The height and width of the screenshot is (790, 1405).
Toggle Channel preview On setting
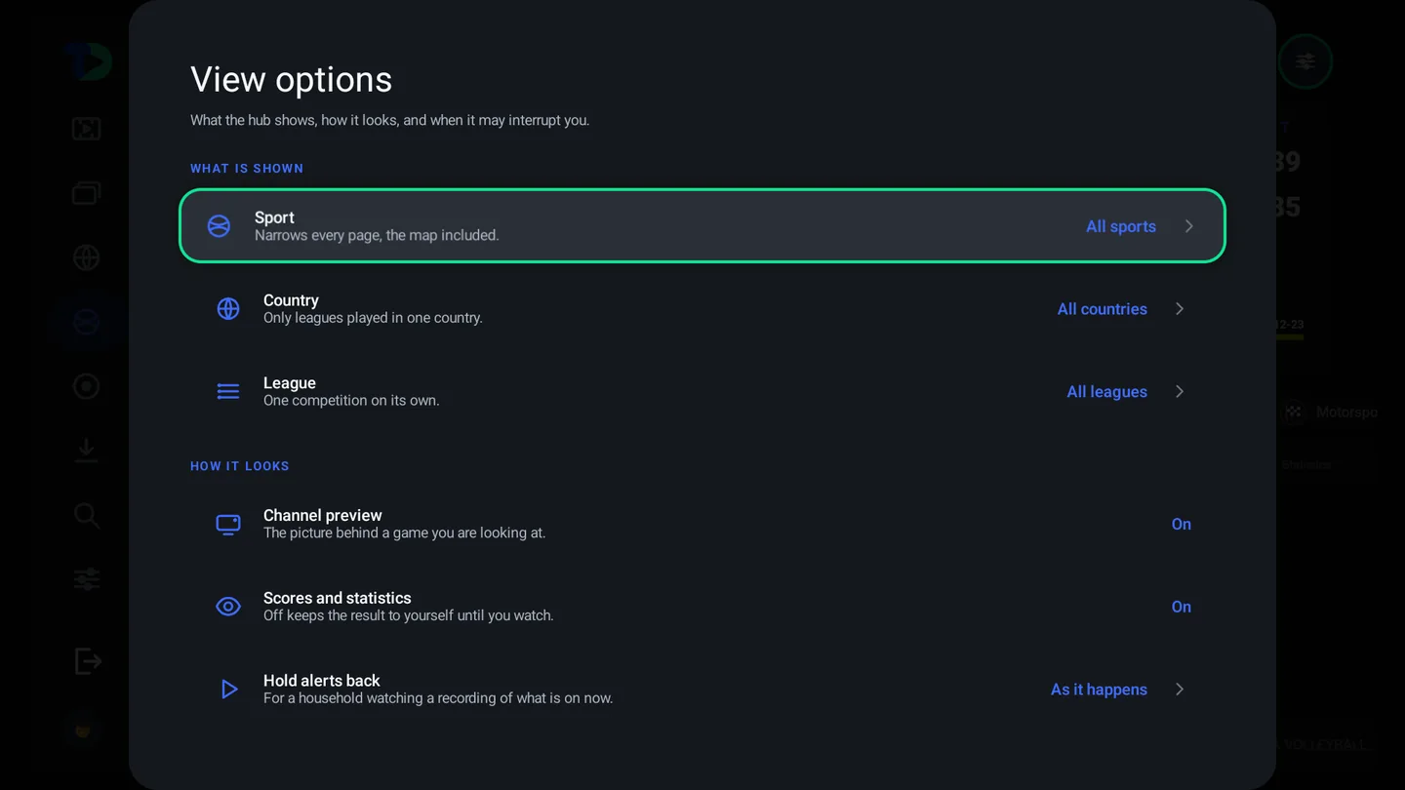1182,525
